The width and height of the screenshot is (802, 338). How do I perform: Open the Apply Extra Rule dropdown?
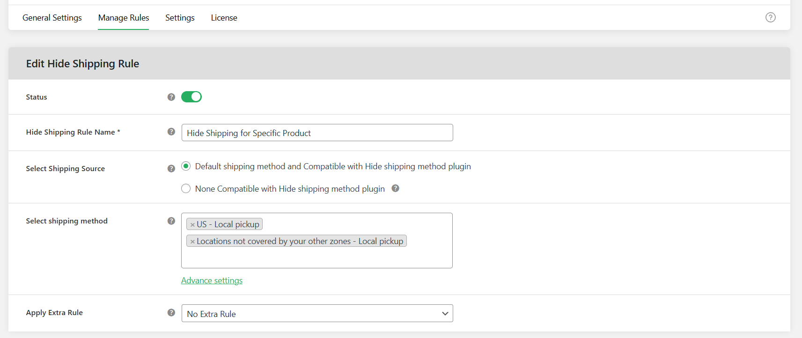(317, 314)
